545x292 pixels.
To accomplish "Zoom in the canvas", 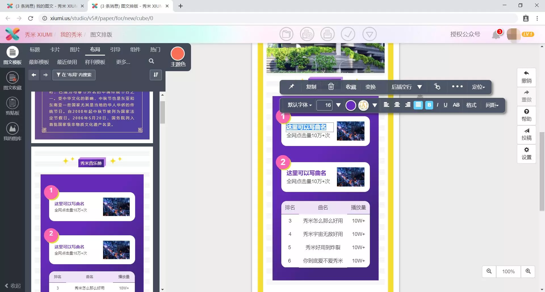I will 528,271.
